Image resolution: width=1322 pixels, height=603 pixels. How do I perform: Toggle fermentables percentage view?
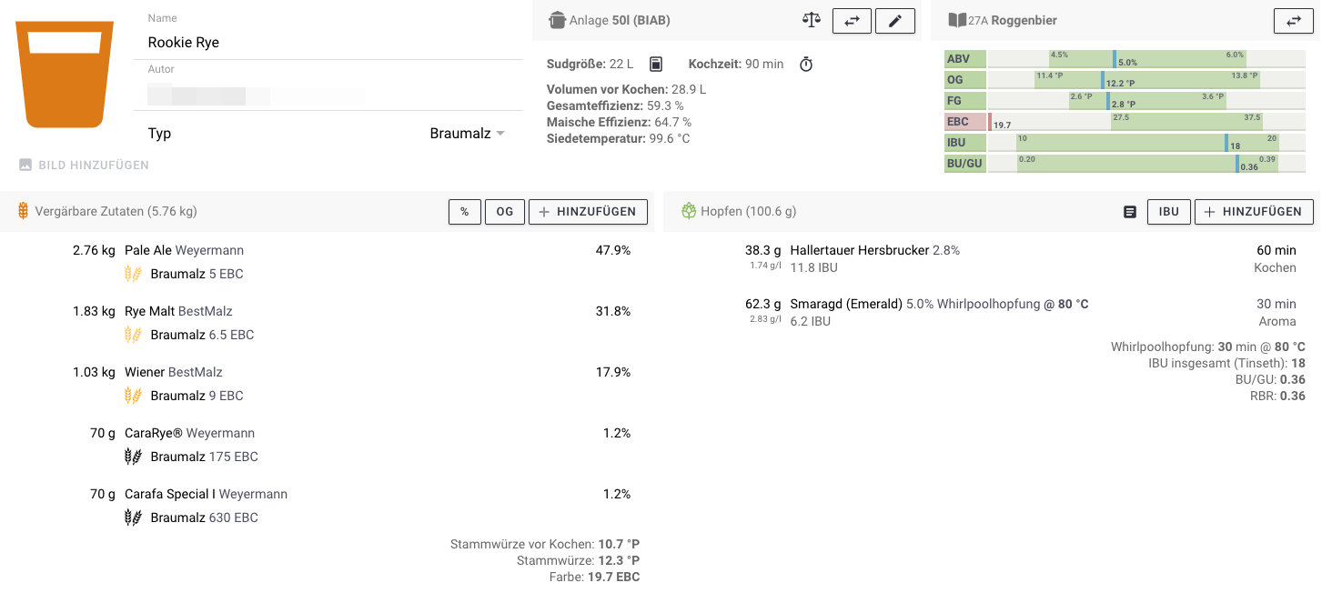click(x=464, y=212)
